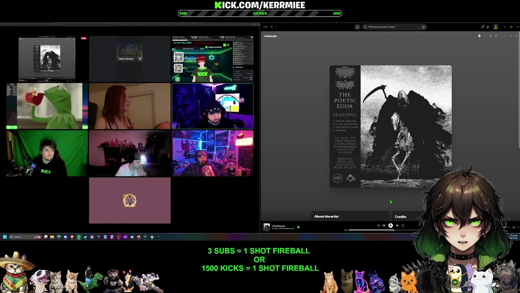Viewport: 520px width, 293px height.
Task: Open the Windows Start button
Action: pos(5,237)
